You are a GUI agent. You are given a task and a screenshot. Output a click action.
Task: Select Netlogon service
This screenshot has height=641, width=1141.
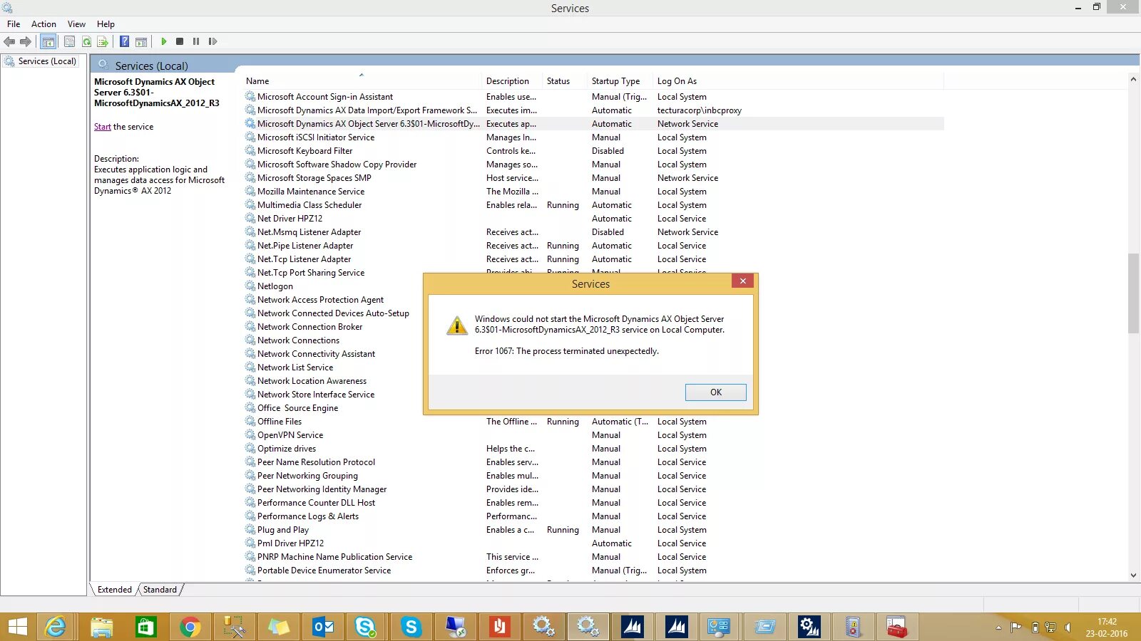[x=275, y=286]
